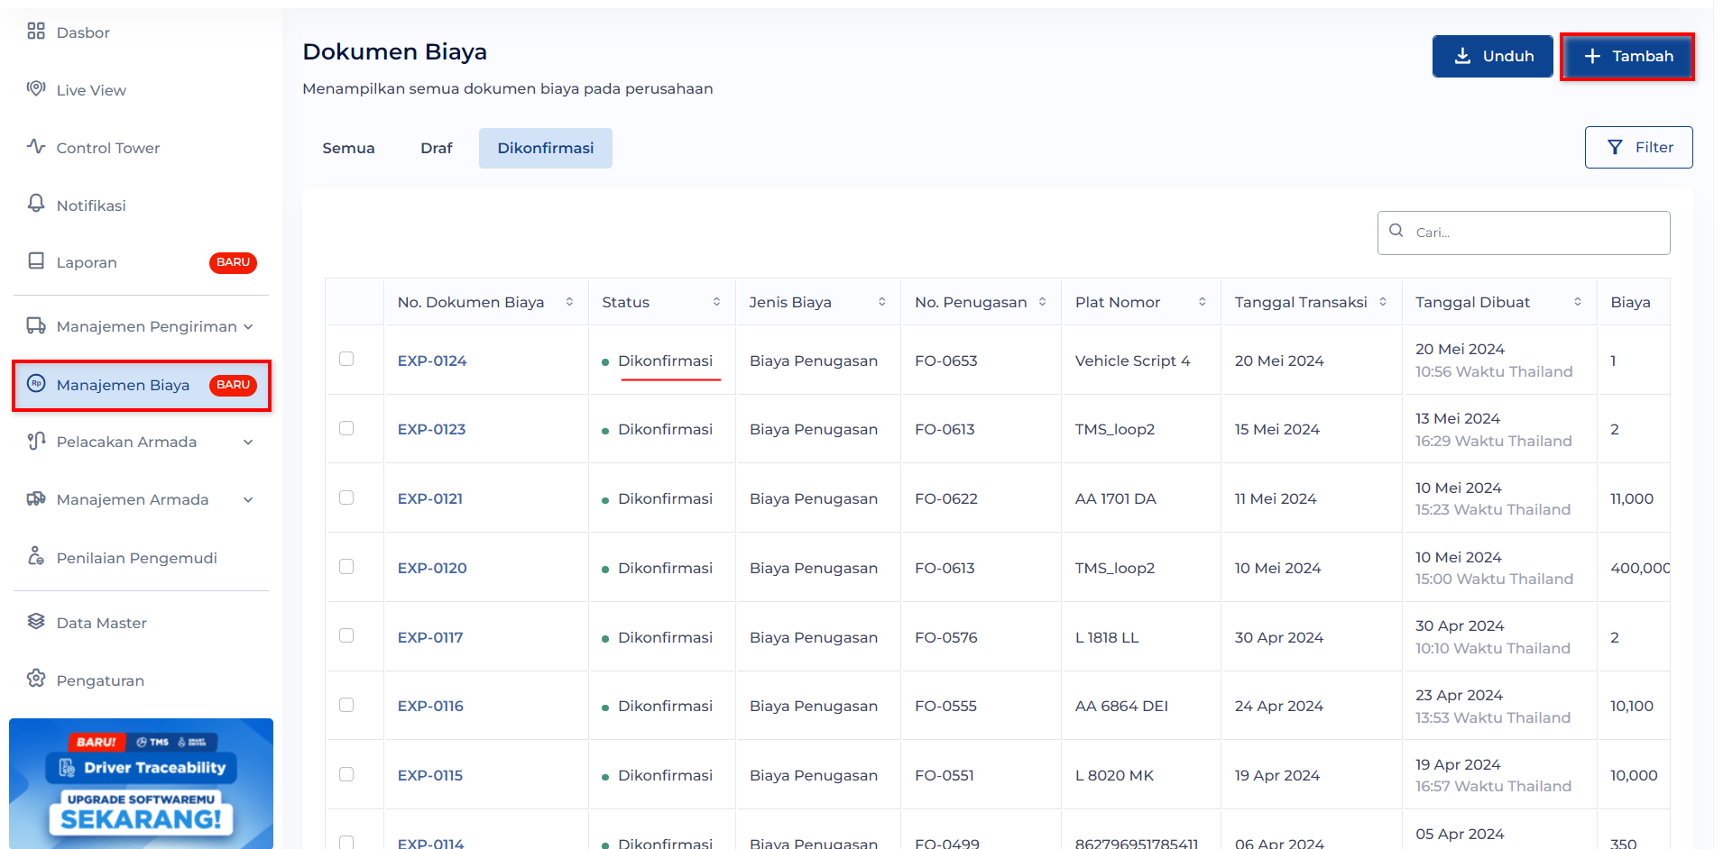Click plate cell Vehicle Script 4
1714x849 pixels.
pos(1132,361)
